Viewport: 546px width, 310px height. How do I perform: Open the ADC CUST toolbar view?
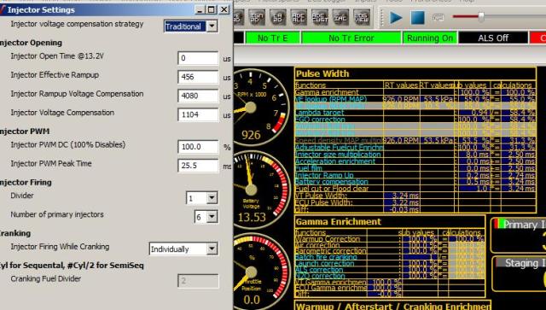(x=320, y=17)
